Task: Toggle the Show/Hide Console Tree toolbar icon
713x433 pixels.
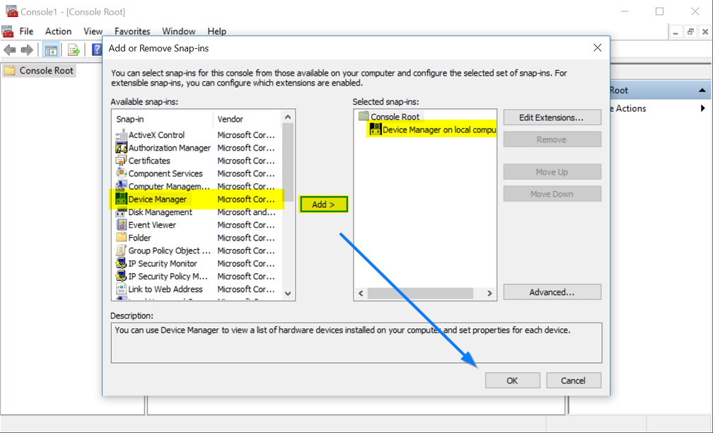Action: (x=51, y=50)
